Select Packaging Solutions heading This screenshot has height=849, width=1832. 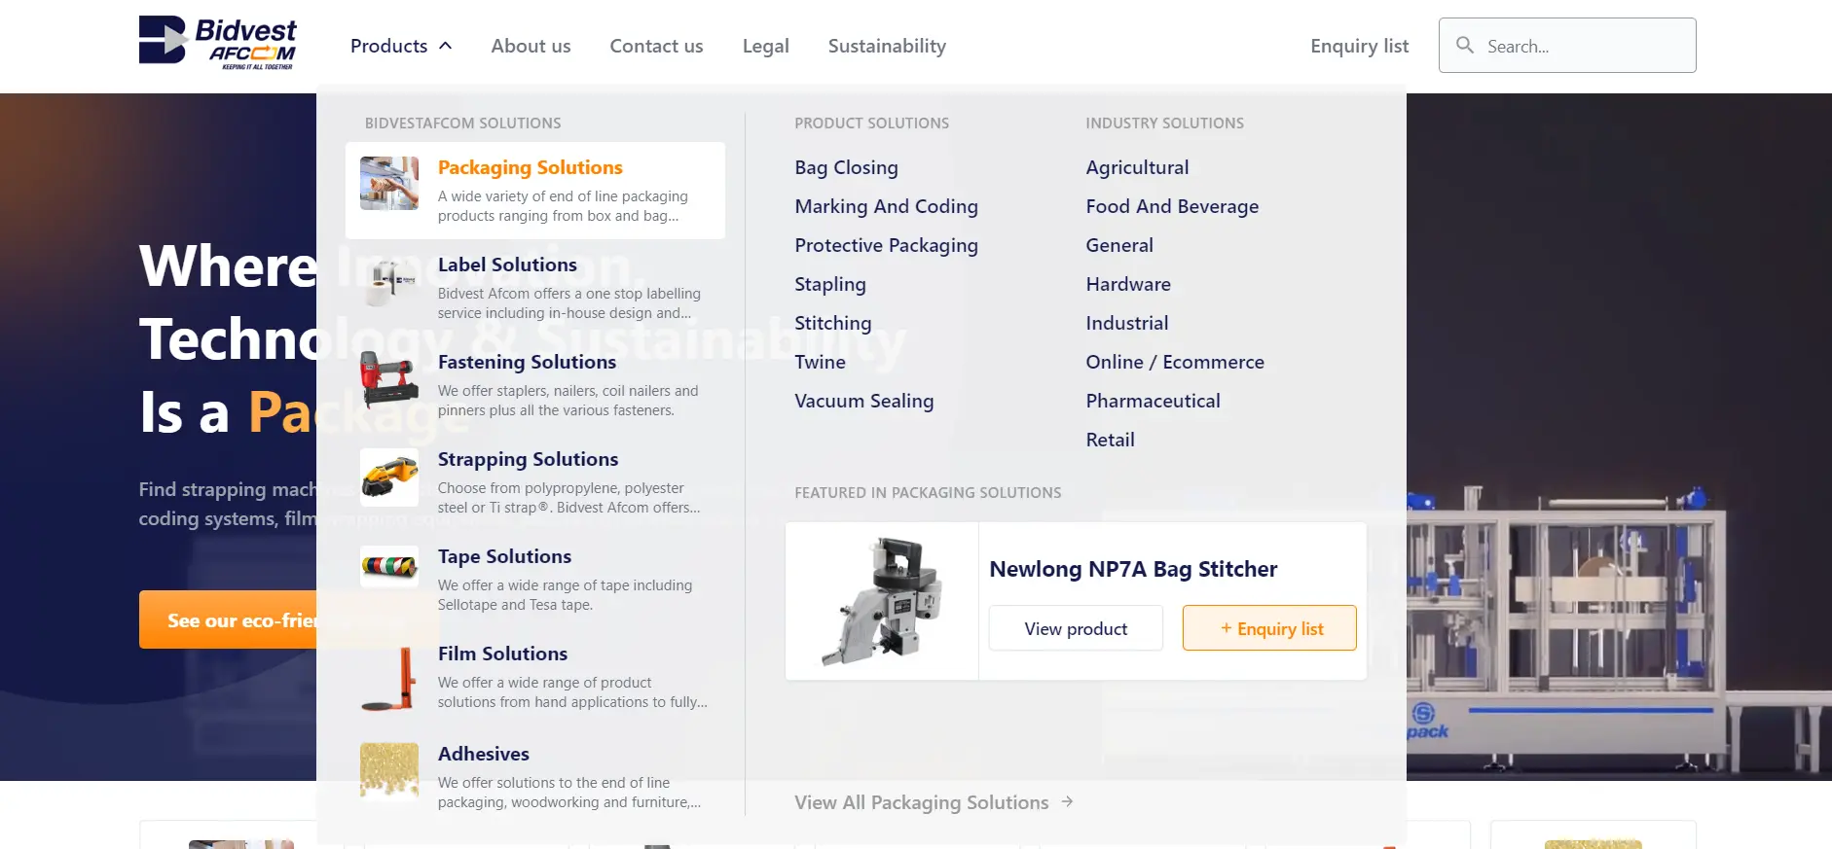(x=530, y=167)
